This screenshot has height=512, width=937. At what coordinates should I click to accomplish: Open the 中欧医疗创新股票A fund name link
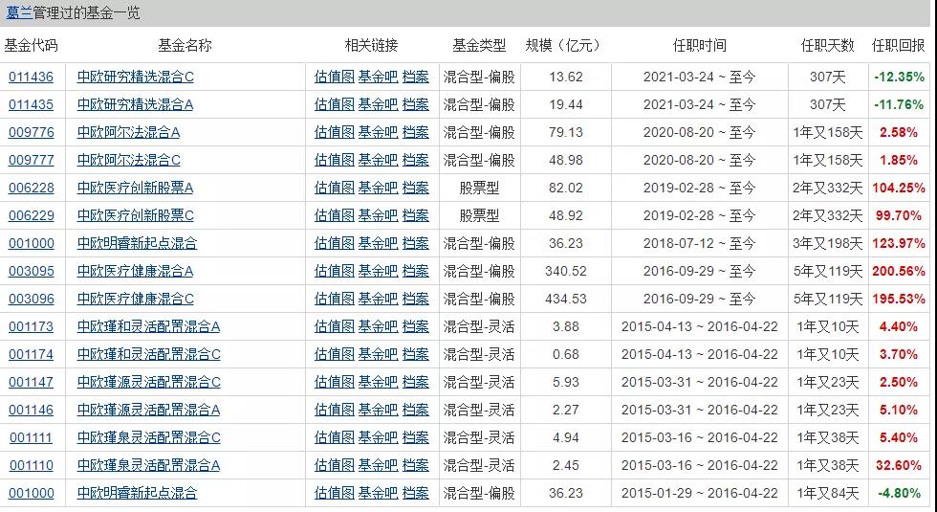tap(136, 188)
